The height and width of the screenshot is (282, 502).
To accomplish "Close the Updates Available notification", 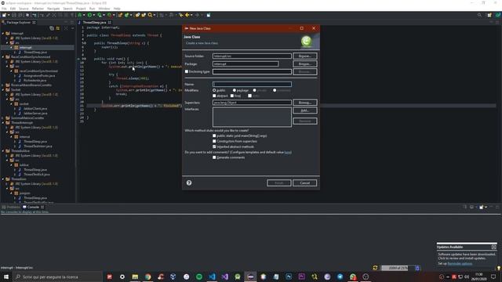I will pos(494,247).
